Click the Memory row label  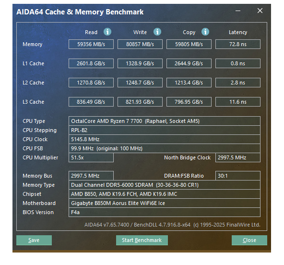pos(33,44)
